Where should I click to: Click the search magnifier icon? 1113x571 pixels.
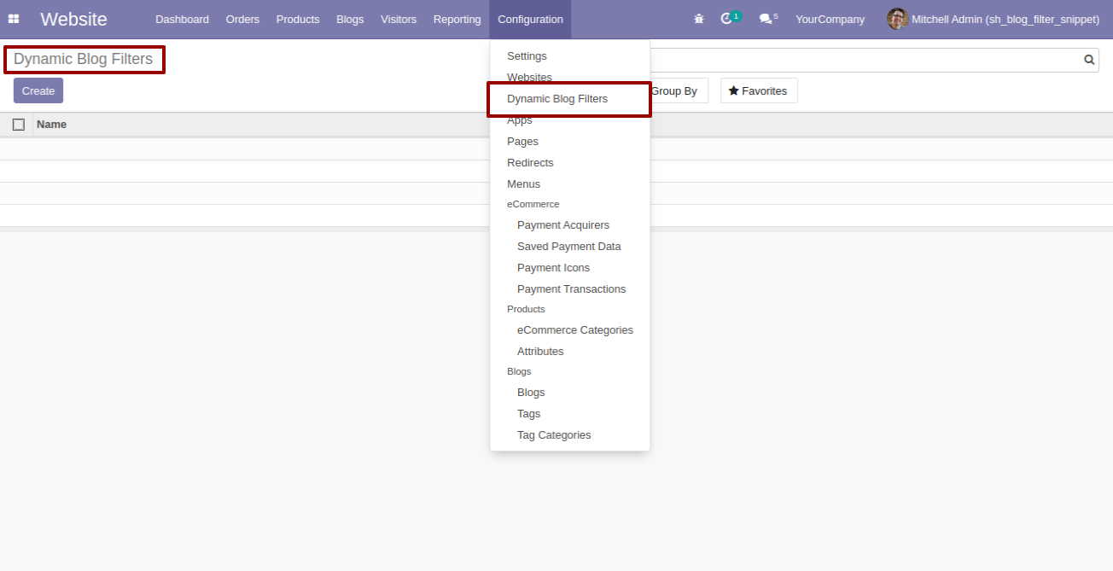click(x=1089, y=60)
